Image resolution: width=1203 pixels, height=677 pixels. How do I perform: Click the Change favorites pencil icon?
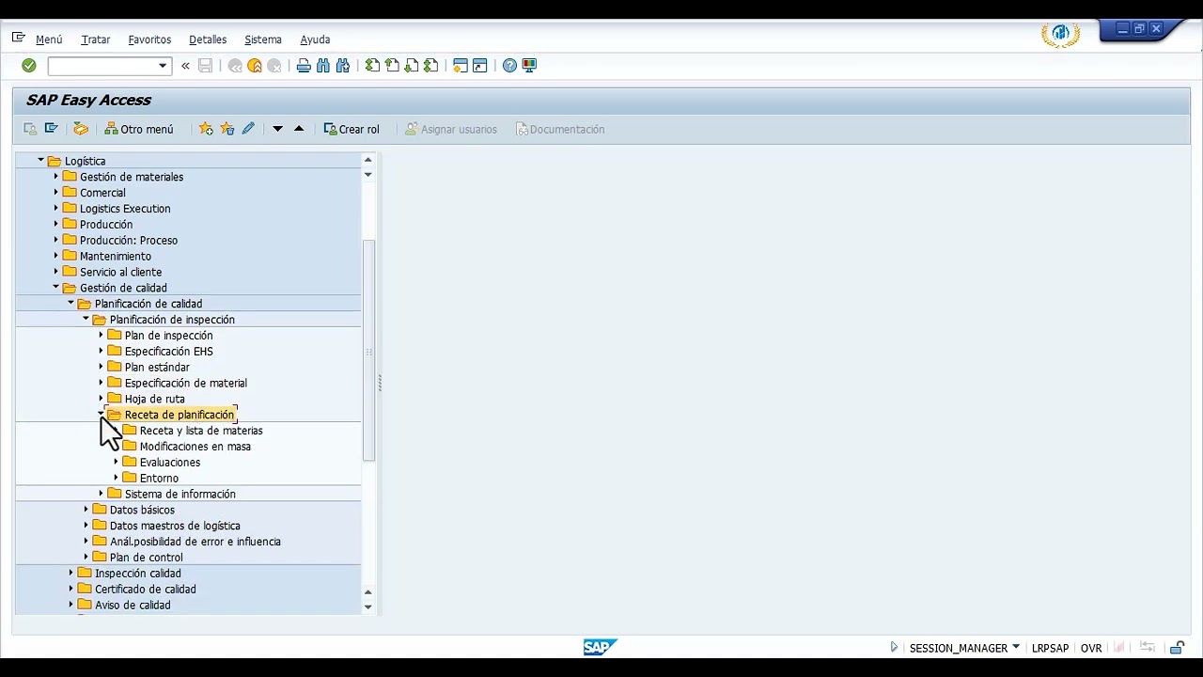248,129
